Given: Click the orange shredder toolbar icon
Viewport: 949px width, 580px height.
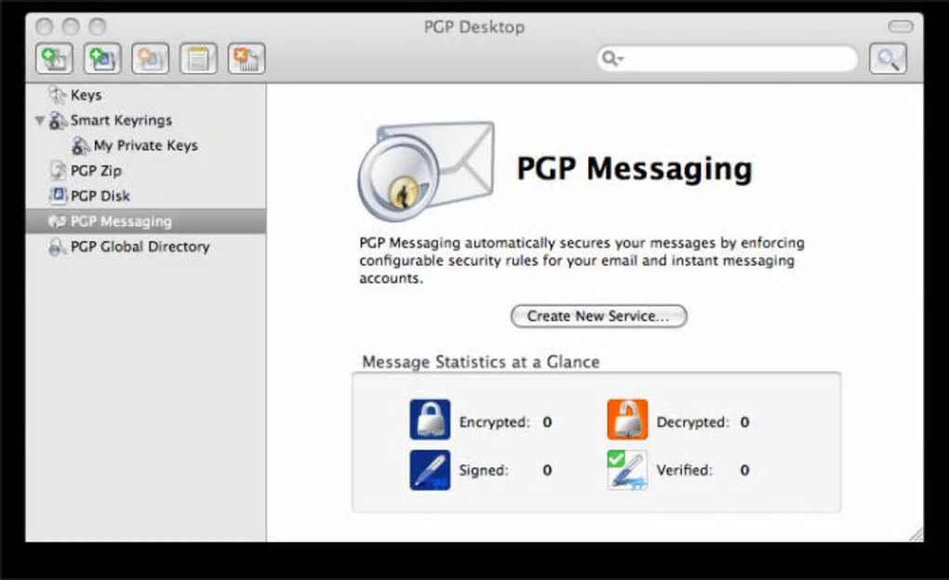Looking at the screenshot, I should pyautogui.click(x=247, y=59).
